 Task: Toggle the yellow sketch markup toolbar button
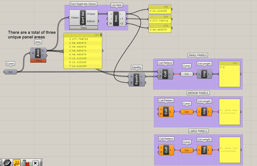click(x=17, y=163)
